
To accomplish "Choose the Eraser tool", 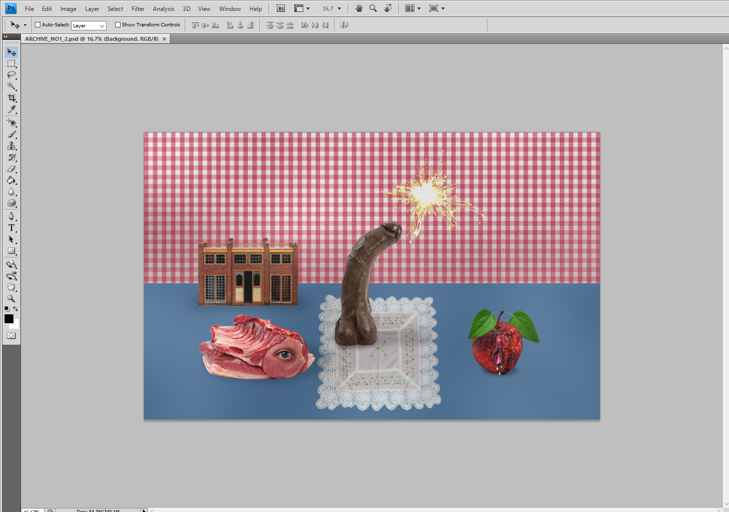I will pos(11,169).
